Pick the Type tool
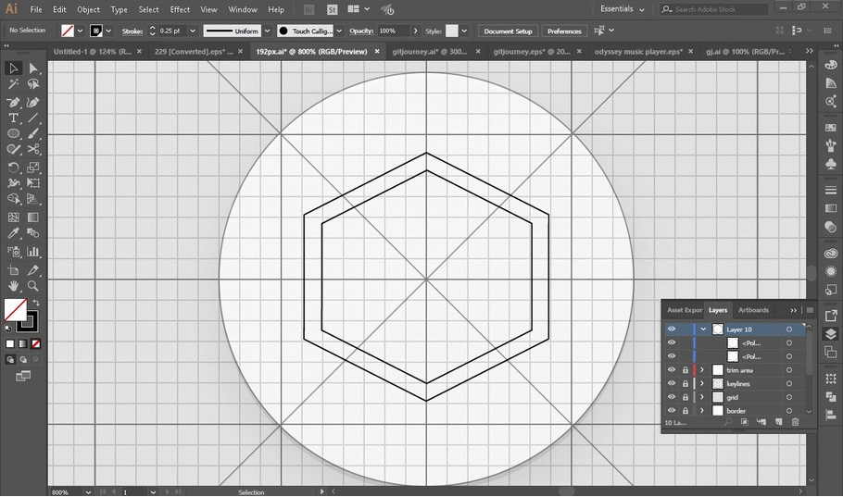The width and height of the screenshot is (843, 497). pyautogui.click(x=14, y=118)
